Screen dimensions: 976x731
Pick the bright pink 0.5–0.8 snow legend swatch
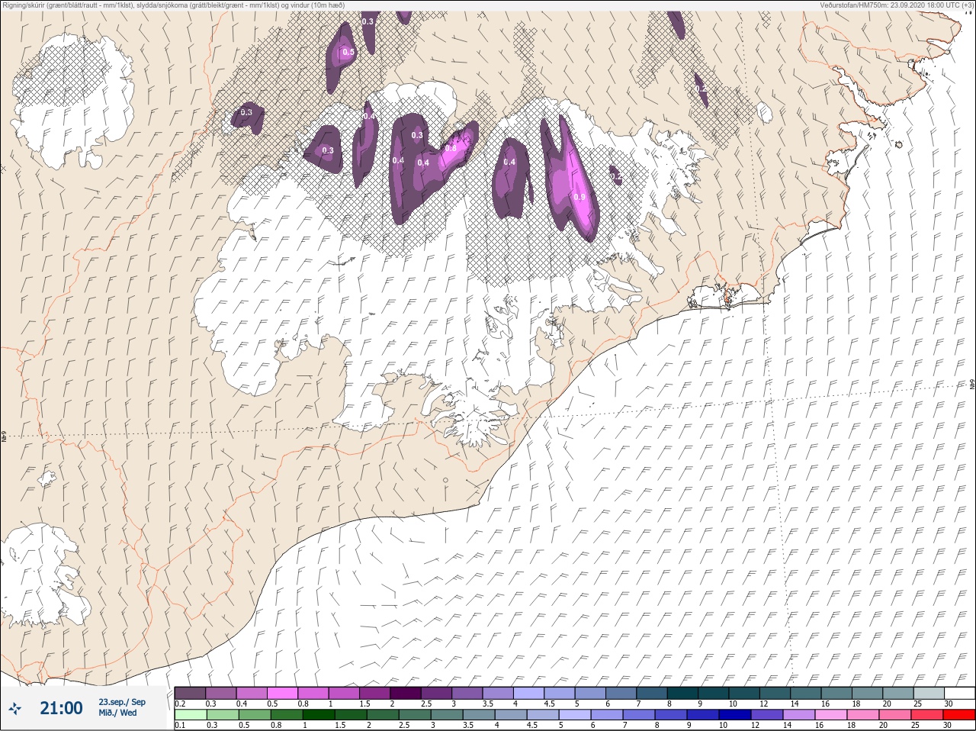coord(283,693)
